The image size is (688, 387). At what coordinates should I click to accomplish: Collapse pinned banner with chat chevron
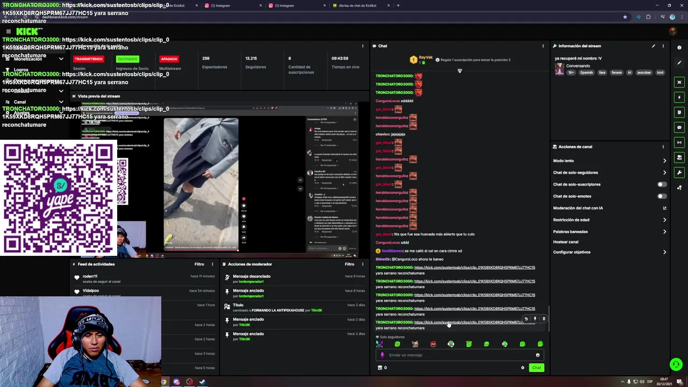(x=460, y=71)
